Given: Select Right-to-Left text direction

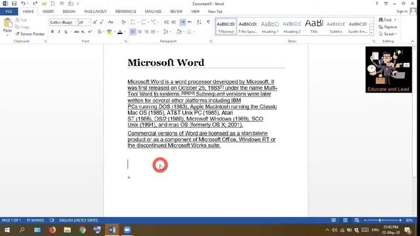Looking at the screenshot, I should pyautogui.click(x=190, y=22).
